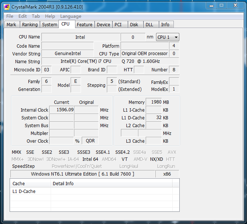Image resolution: width=247 pixels, height=224 pixels.
Task: Click the QDR field
Action: 90,141
